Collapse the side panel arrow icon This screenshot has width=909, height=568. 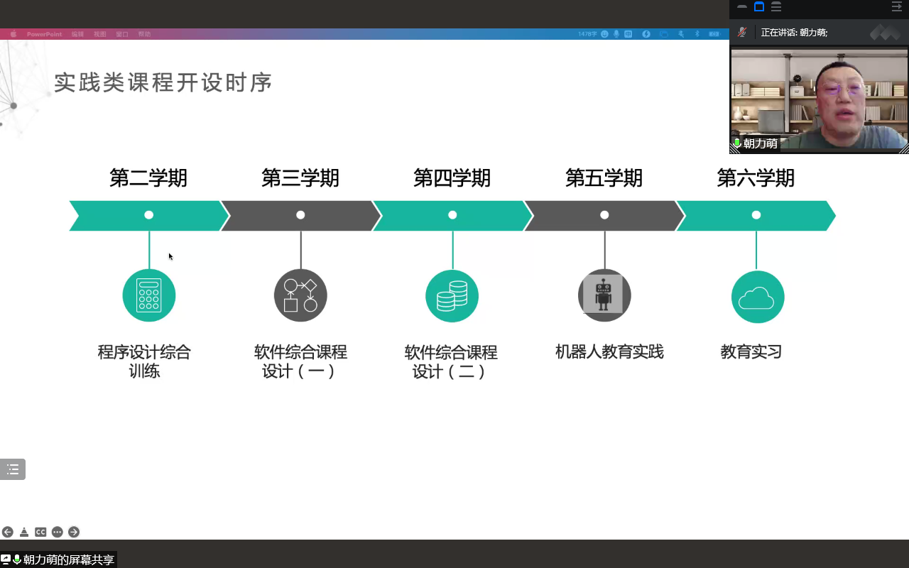[896, 7]
